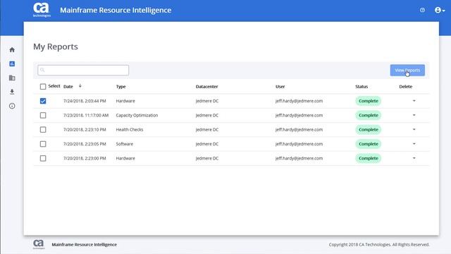The image size is (451, 254).
Task: Click the 'Software' type cell
Action: click(x=125, y=144)
